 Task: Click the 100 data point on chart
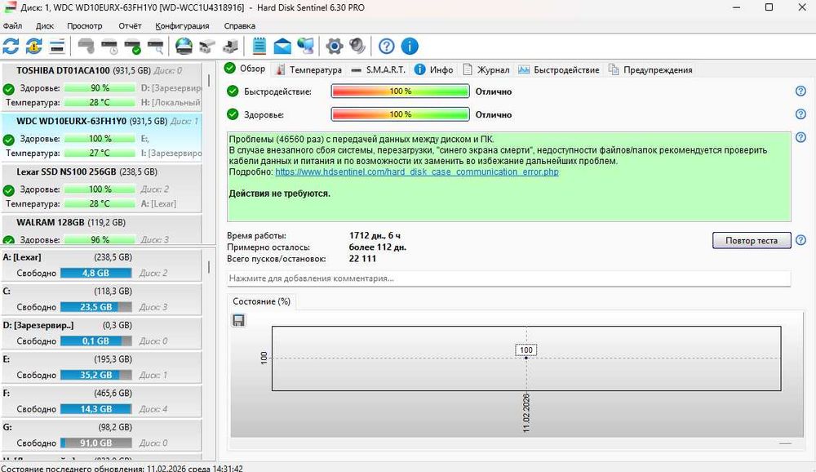pos(526,358)
